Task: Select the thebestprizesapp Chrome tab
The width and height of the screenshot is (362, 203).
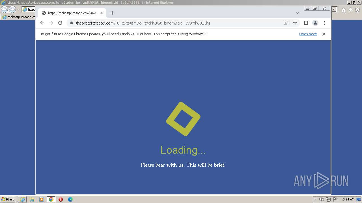Action: click(x=72, y=13)
